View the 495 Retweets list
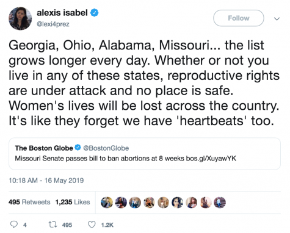 29,202
